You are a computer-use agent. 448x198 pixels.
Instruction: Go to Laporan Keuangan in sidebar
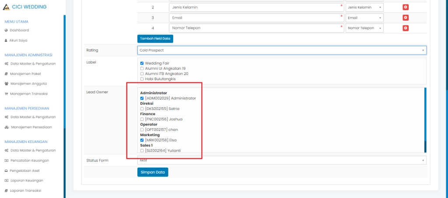[29, 180]
